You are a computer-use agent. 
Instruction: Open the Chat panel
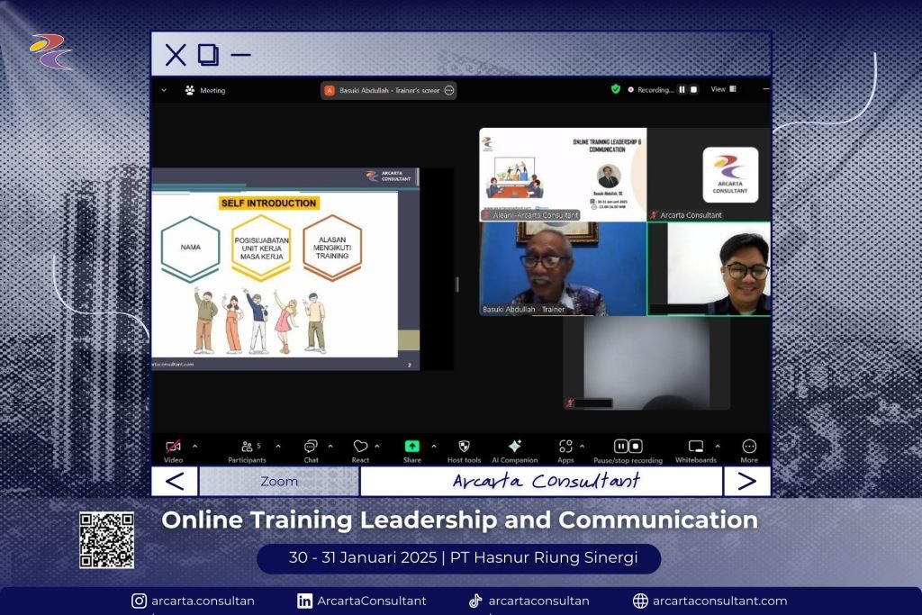click(311, 447)
